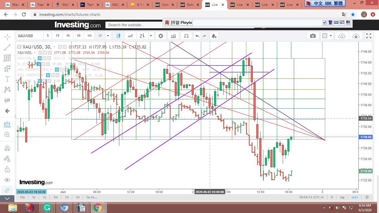Open the gray color swatch layout selector
Screen dimensions: 379x213
(324, 36)
